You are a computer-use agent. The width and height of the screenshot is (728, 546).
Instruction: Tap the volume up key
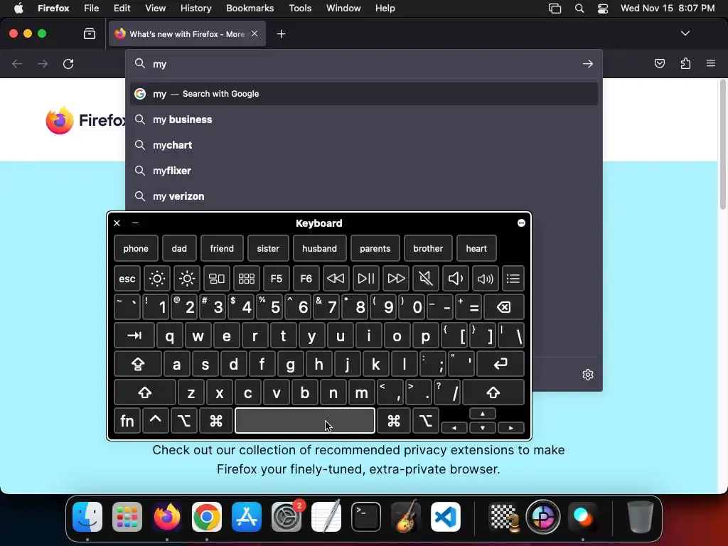(486, 279)
